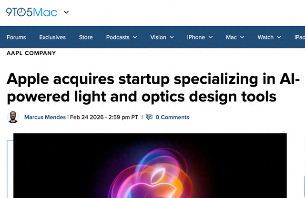Open the iPad nav item
The image size is (305, 198).
coord(299,37)
